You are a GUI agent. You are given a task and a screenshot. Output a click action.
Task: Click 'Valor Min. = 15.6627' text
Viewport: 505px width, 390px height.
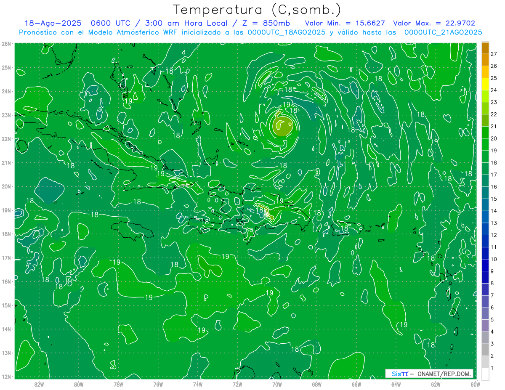tap(345, 24)
